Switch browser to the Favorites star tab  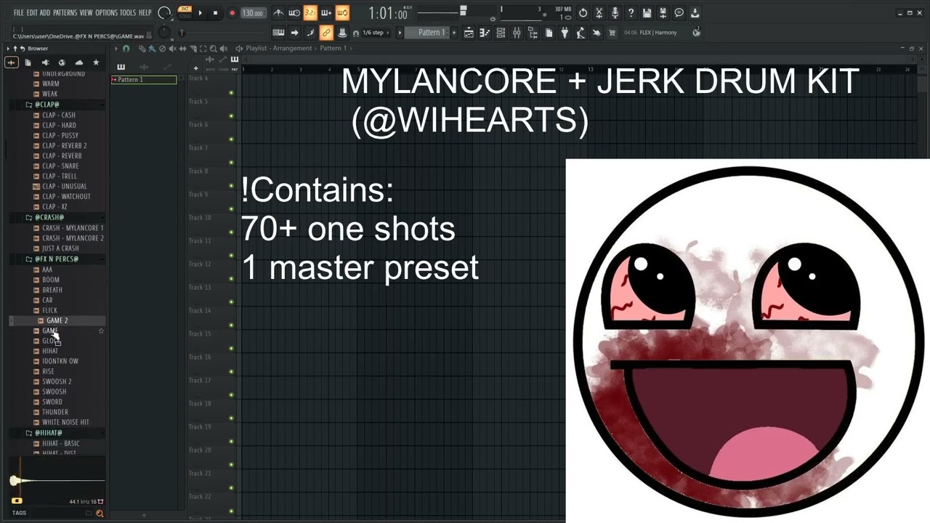pyautogui.click(x=95, y=62)
